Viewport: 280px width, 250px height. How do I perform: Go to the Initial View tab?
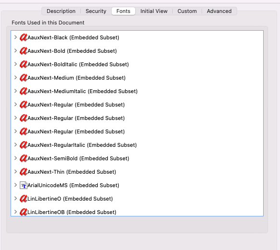tap(154, 11)
